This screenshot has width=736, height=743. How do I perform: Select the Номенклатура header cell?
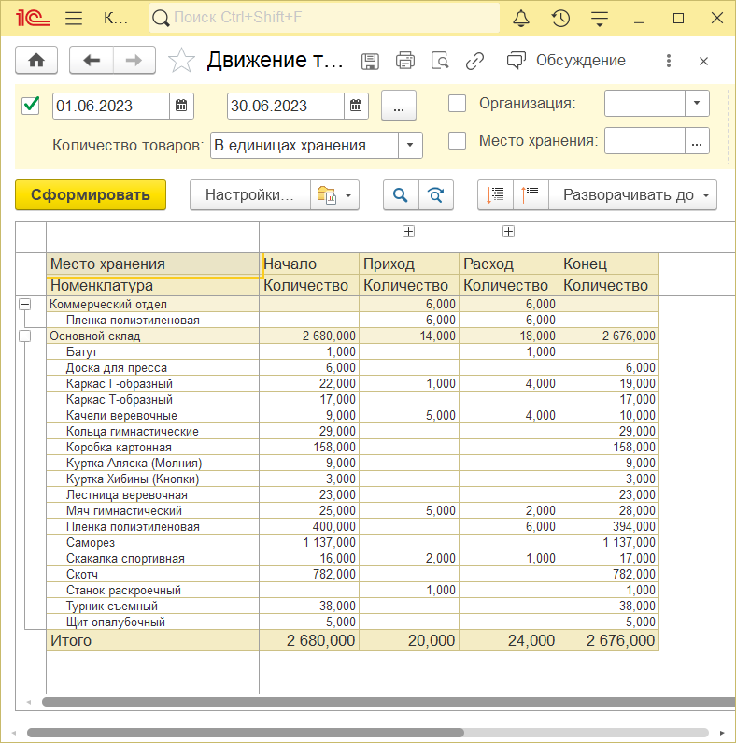[x=152, y=285]
